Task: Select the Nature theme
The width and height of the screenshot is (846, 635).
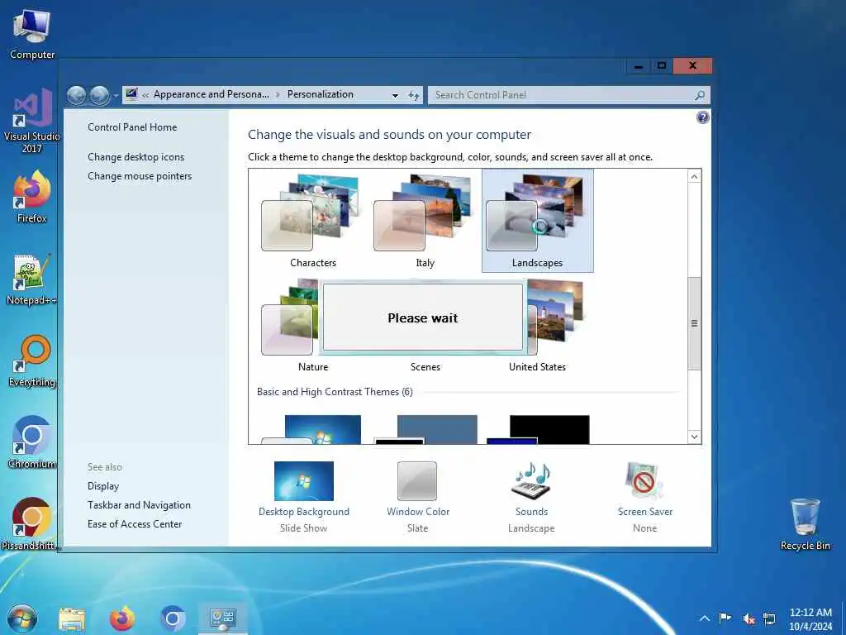Action: (313, 324)
